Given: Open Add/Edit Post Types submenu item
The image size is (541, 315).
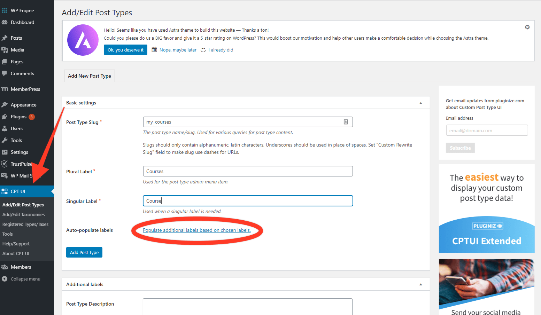Looking at the screenshot, I should click(x=23, y=205).
